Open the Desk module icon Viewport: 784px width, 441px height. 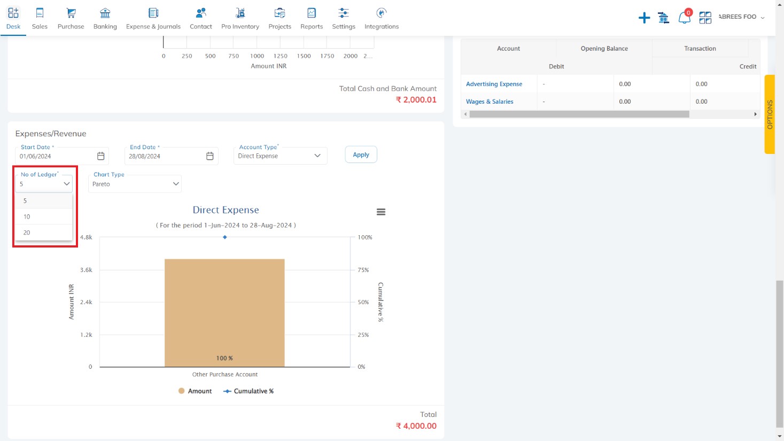pos(13,13)
